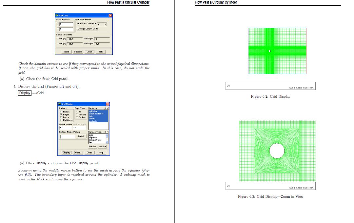354x223 pixels.
Task: Uncheck the Edges option
Action: (61, 114)
